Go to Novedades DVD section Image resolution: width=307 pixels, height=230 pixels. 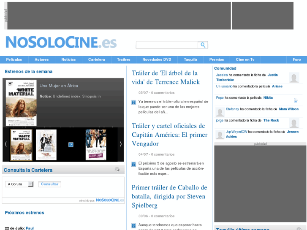(157, 60)
